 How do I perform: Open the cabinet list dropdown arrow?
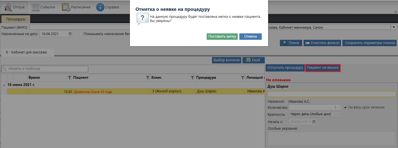point(394,27)
